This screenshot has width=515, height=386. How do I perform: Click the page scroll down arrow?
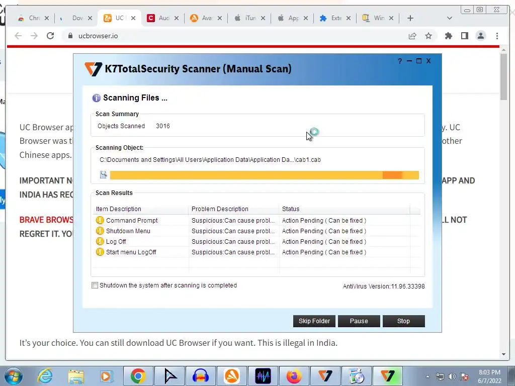(504, 354)
